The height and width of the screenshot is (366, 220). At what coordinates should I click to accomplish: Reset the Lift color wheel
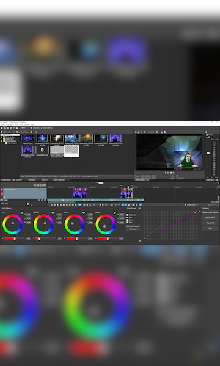22,213
